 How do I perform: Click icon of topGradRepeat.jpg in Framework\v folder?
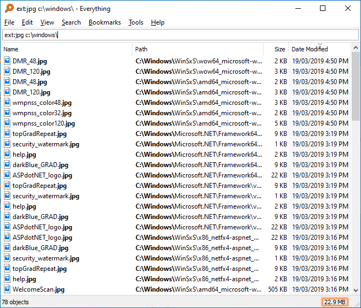click(x=7, y=186)
